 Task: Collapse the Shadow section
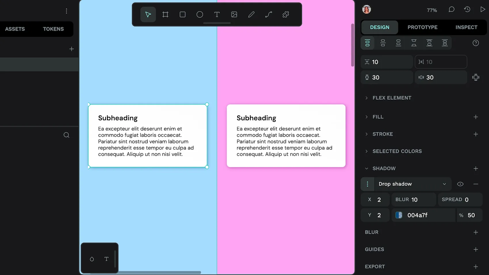click(x=366, y=168)
